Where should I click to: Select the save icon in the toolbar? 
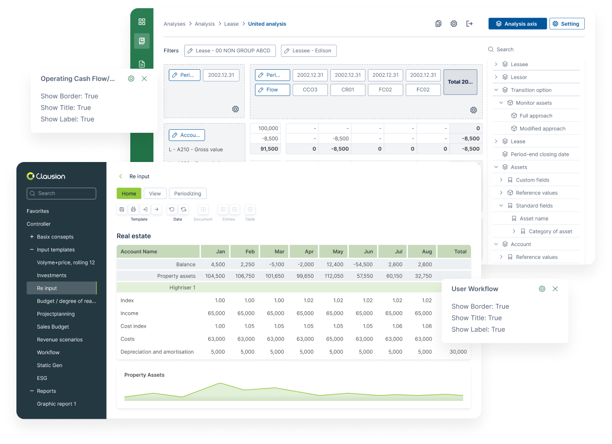pos(122,209)
